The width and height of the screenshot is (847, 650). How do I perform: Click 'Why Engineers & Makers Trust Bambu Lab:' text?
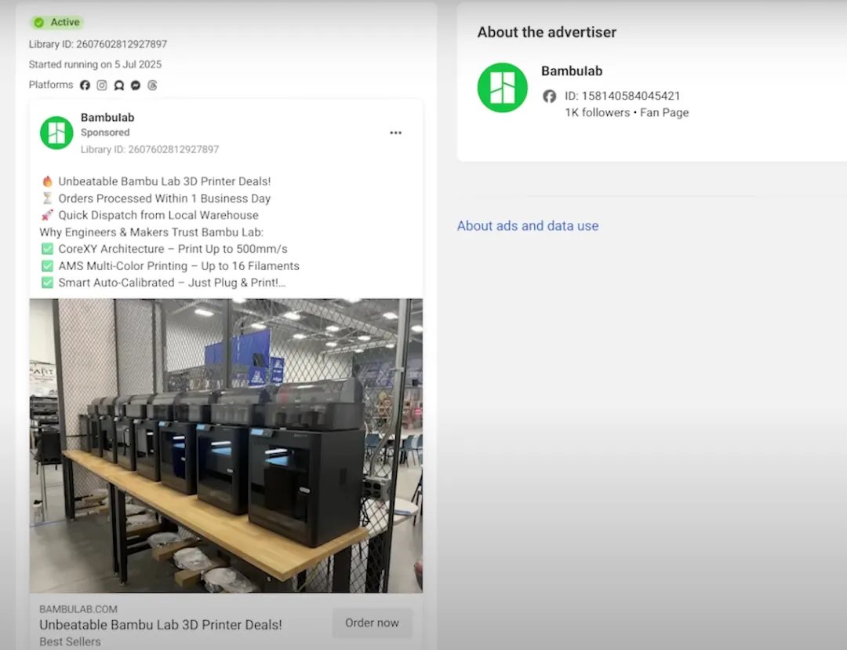point(151,232)
